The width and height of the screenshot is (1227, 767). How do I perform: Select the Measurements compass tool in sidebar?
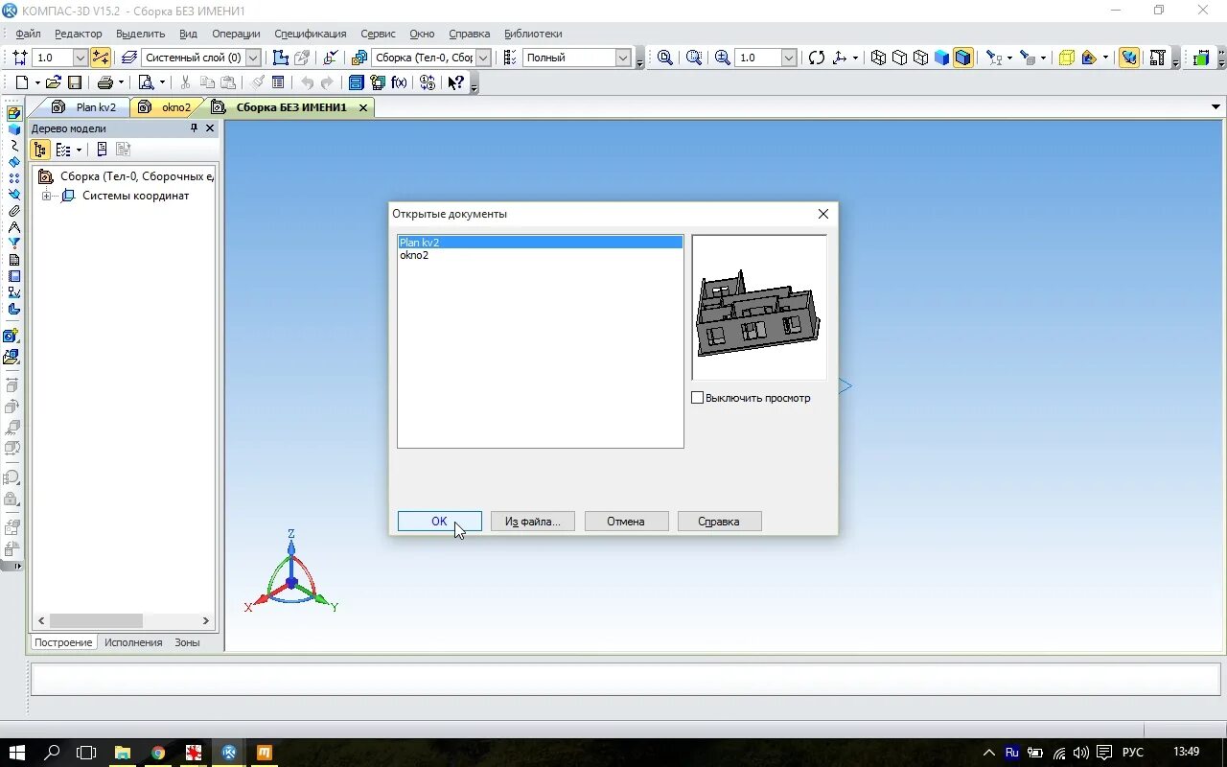[13, 227]
